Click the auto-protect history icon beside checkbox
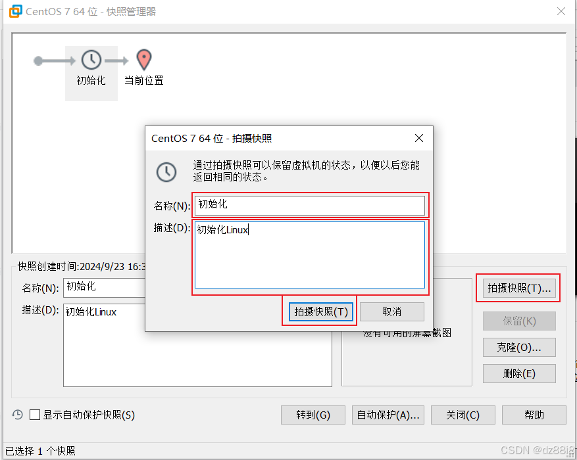This screenshot has width=577, height=460. point(17,415)
